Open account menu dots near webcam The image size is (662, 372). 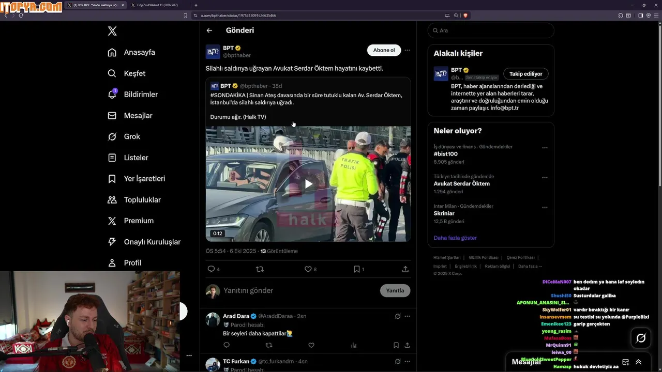pos(189,355)
